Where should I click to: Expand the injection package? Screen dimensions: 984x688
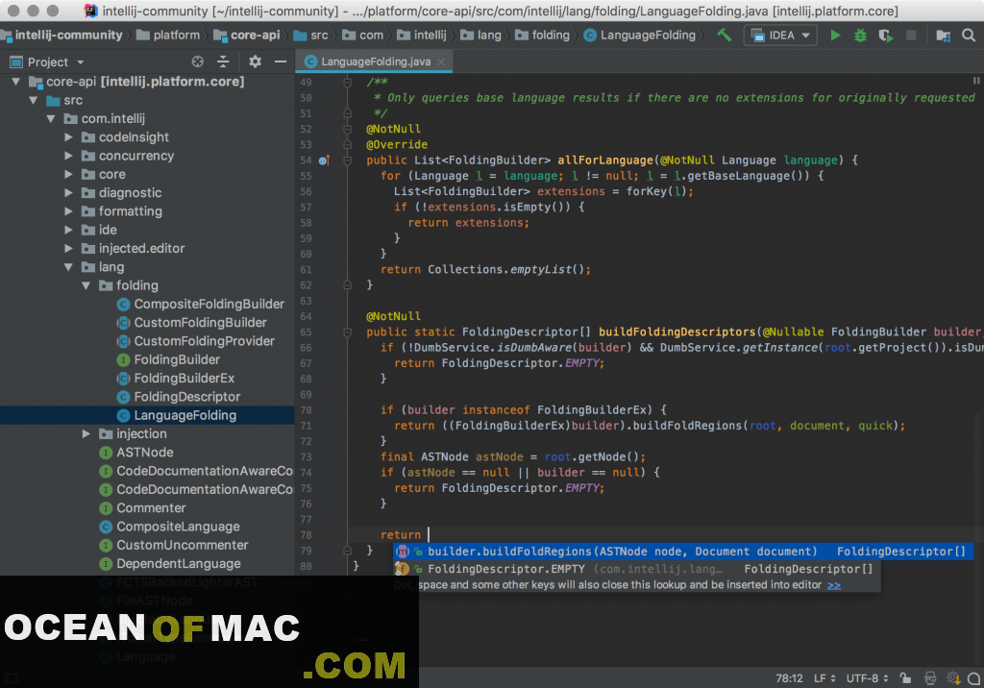[86, 433]
